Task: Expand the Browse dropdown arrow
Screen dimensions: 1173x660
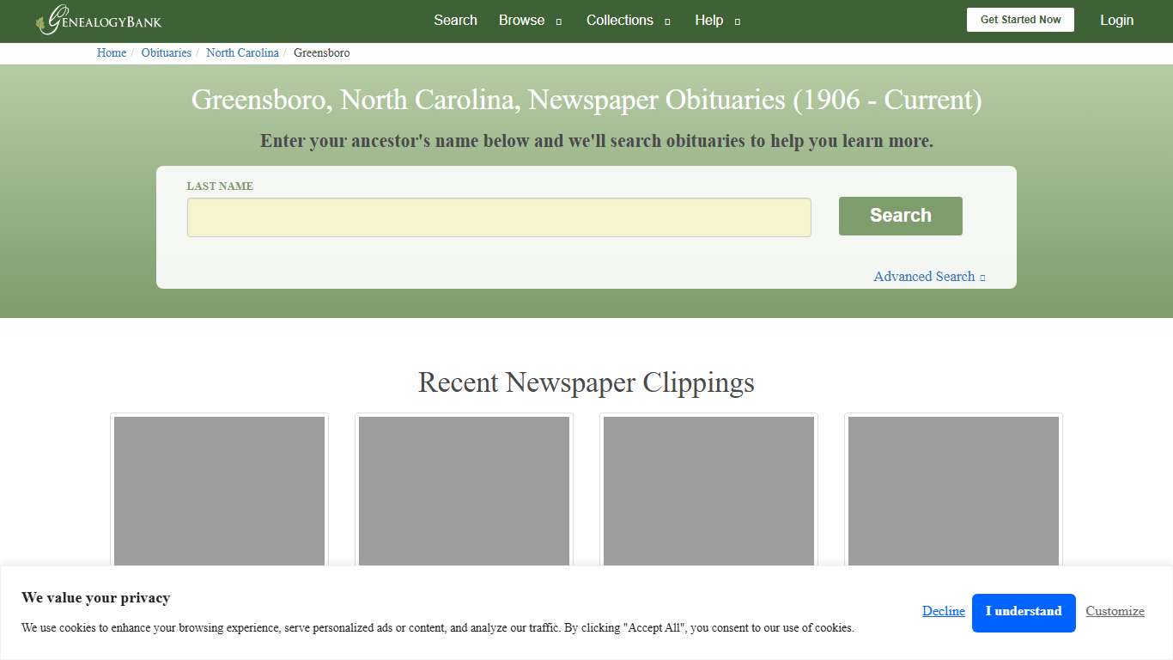Action: (559, 21)
